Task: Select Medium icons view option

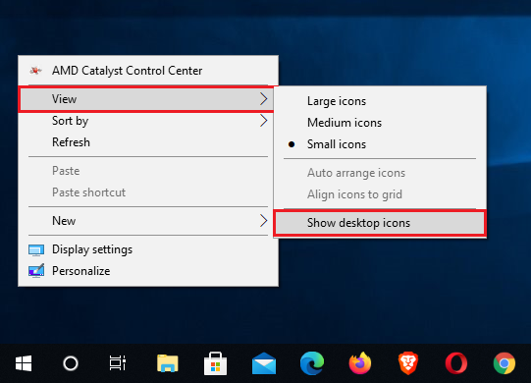Action: coord(380,123)
